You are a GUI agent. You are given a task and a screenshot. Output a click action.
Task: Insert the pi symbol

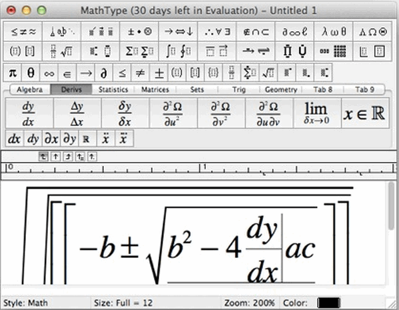13,73
